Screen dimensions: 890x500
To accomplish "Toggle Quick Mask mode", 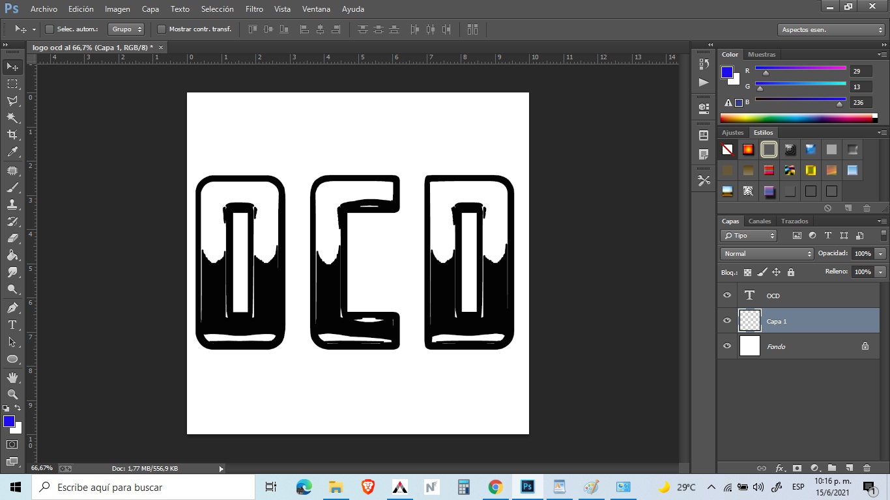I will click(x=12, y=445).
